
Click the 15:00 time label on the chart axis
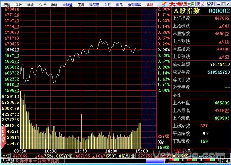[142, 151]
